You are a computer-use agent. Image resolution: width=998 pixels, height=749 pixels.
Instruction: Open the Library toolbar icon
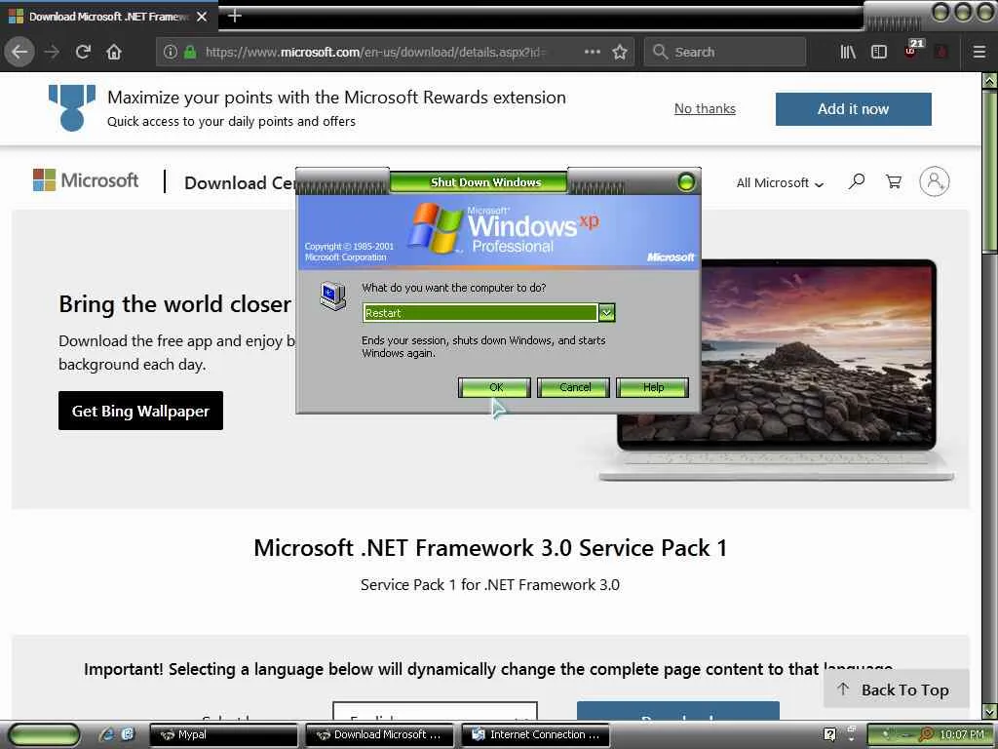pyautogui.click(x=847, y=52)
